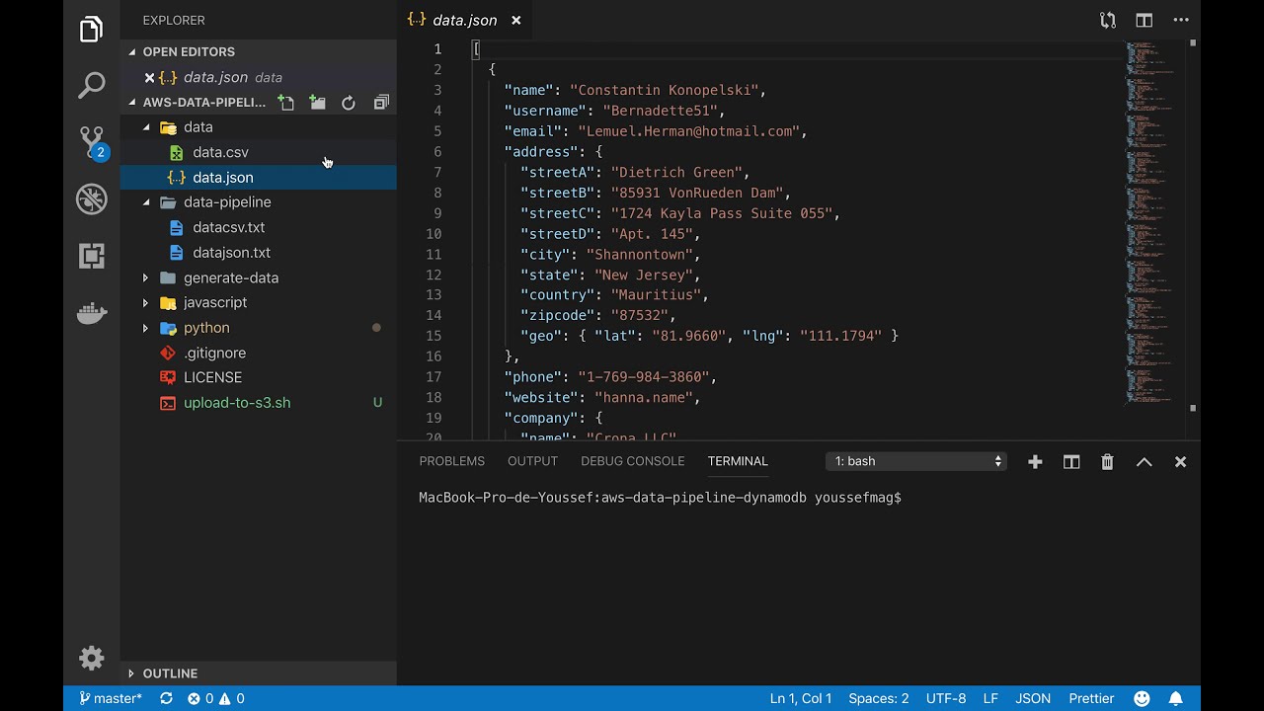Expand the python folder

pos(146,328)
